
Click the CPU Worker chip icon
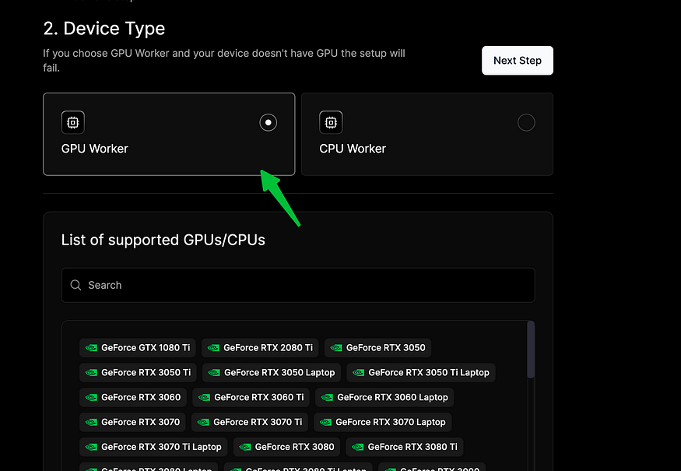coord(331,122)
